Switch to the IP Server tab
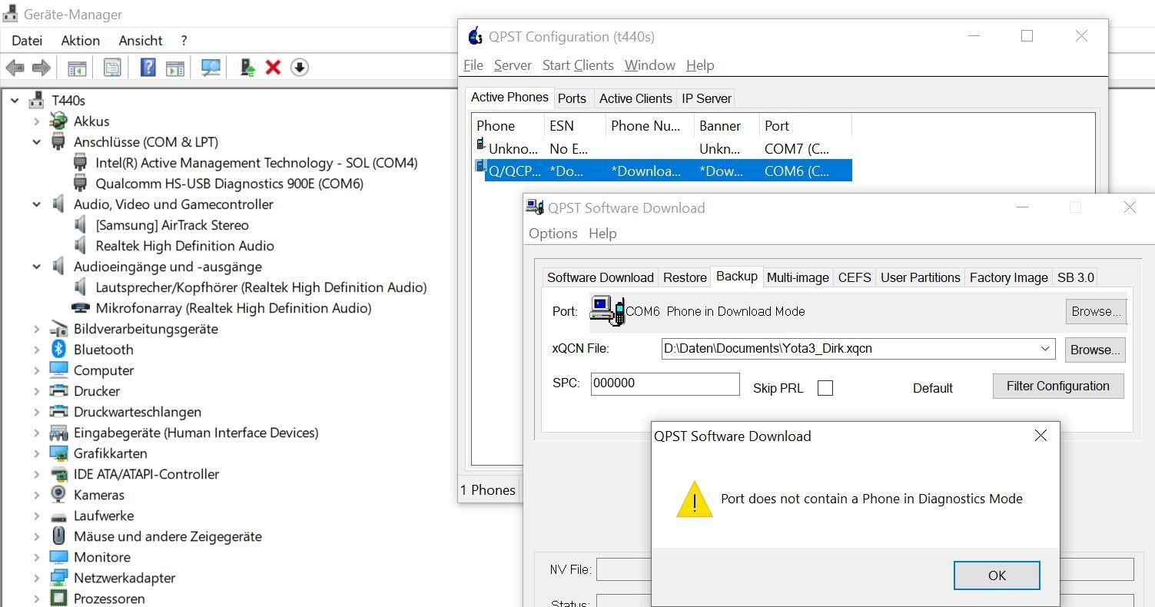The width and height of the screenshot is (1155, 607). pos(706,98)
